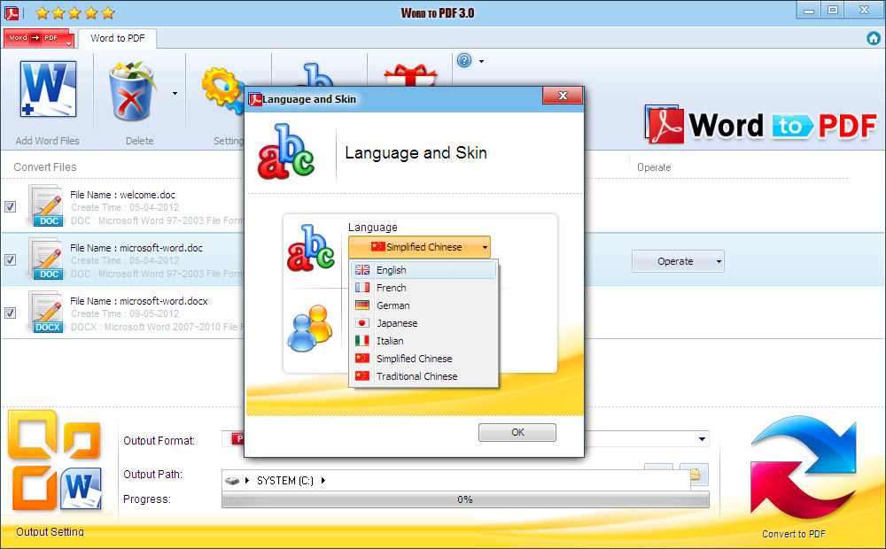
Task: Click the Word to PDF logo banner
Action: [760, 124]
